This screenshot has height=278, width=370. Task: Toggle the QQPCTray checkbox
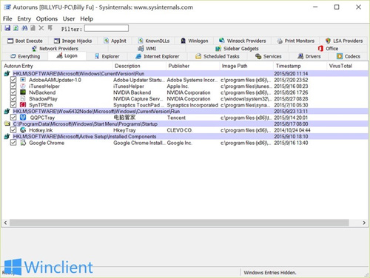13,118
